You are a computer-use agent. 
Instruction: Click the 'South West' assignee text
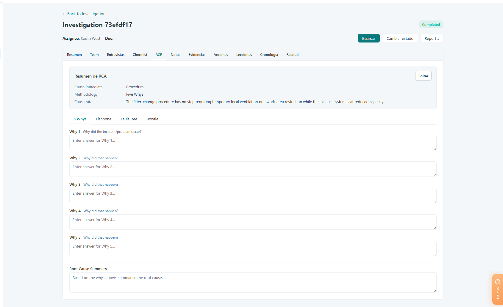point(90,39)
